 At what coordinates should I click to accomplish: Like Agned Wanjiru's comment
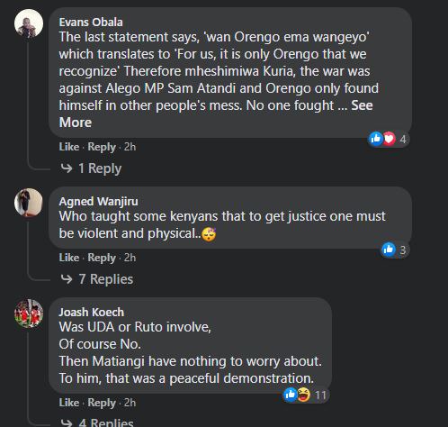(x=69, y=258)
